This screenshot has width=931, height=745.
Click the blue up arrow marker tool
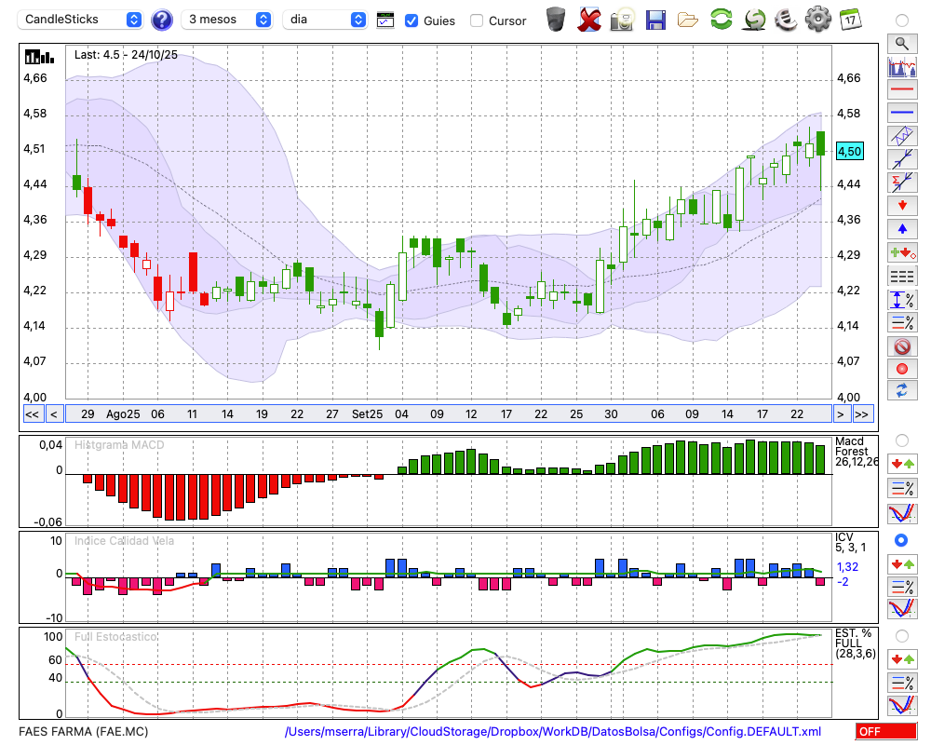coord(902,229)
